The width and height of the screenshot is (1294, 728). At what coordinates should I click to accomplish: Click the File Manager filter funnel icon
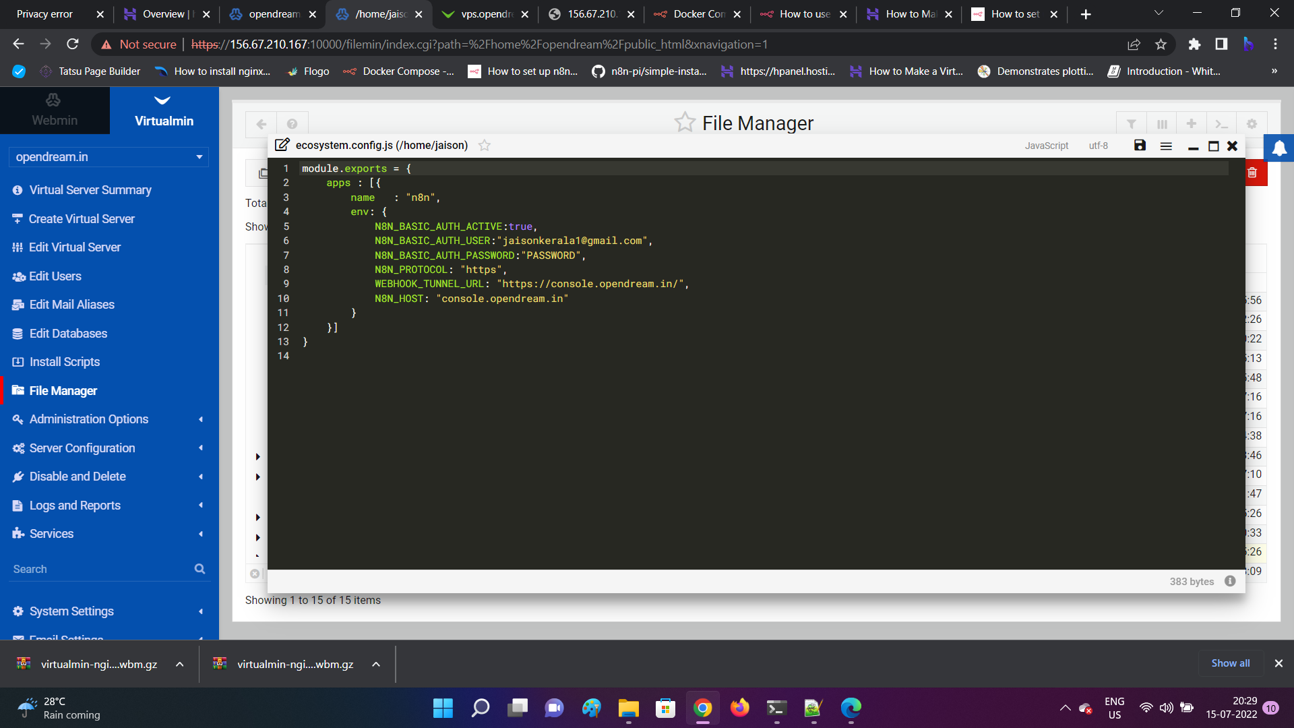(x=1132, y=124)
